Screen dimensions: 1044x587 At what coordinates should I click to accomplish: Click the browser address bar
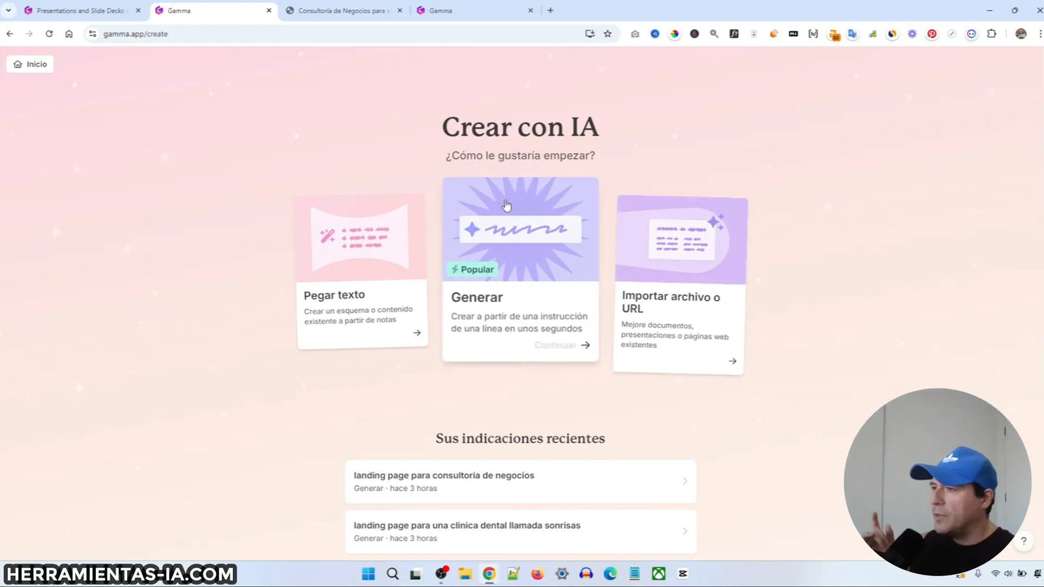[x=261, y=34]
